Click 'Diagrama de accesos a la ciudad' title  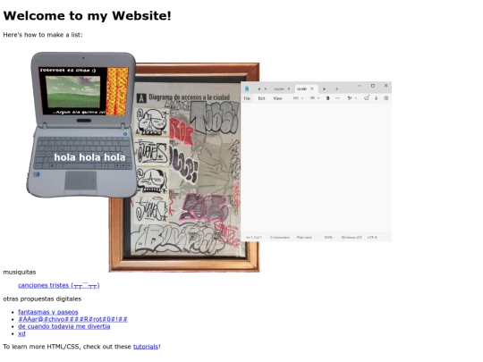[190, 97]
